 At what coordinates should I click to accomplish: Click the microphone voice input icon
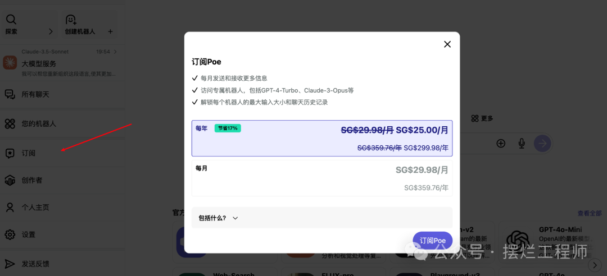point(522,144)
